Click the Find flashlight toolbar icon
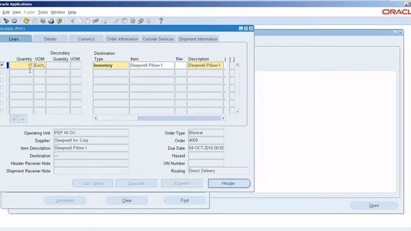Viewport: 411px width, 231px height. (6, 21)
